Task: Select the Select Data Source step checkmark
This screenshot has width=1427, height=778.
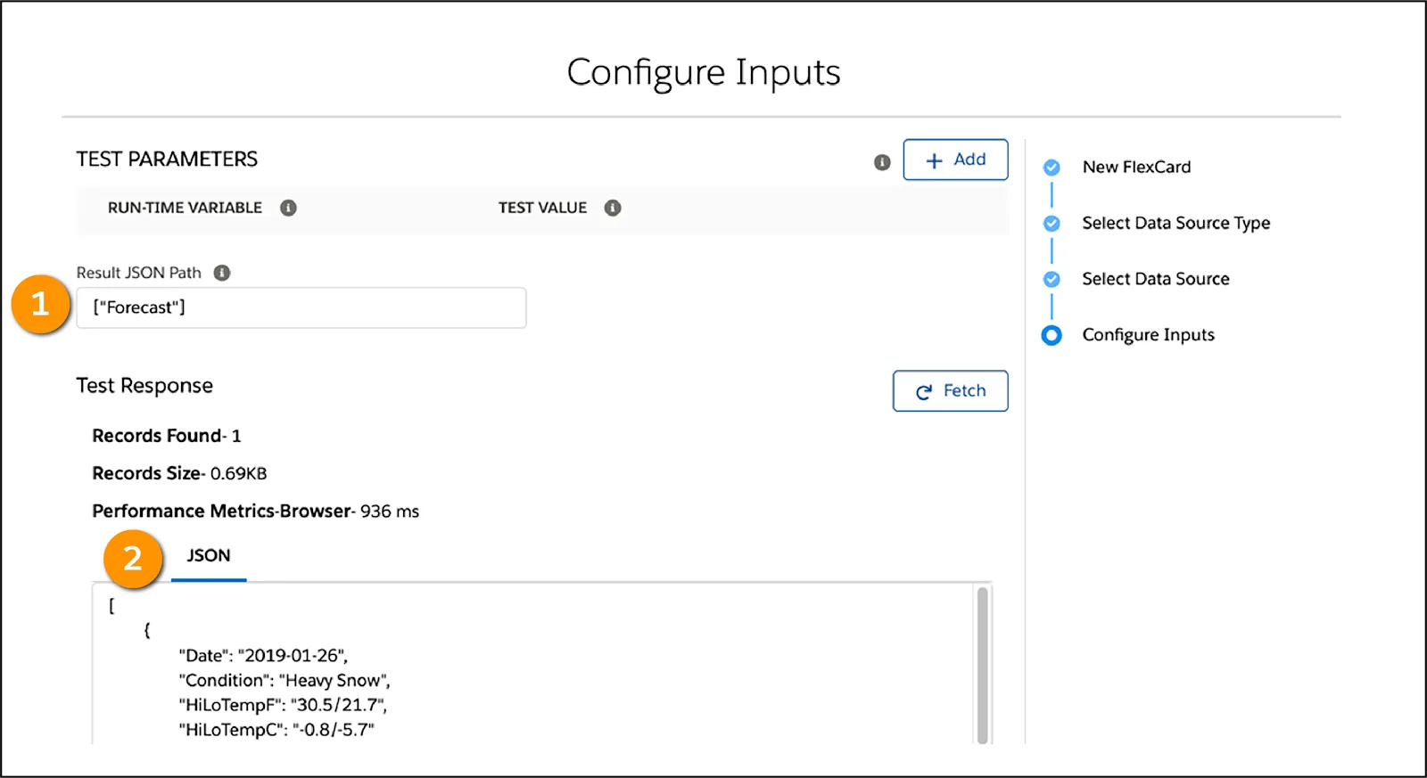Action: click(1052, 279)
